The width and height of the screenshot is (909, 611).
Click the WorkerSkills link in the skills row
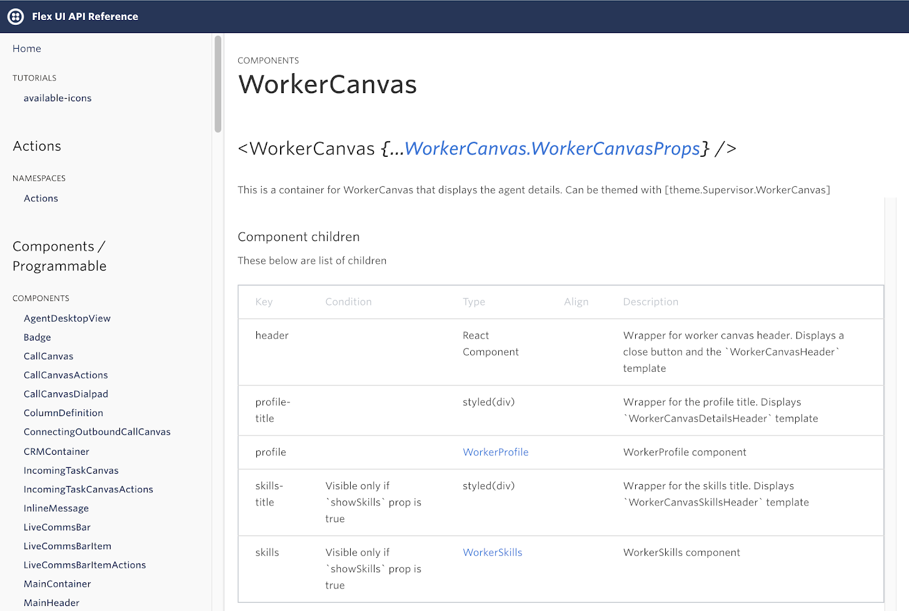pyautogui.click(x=492, y=552)
